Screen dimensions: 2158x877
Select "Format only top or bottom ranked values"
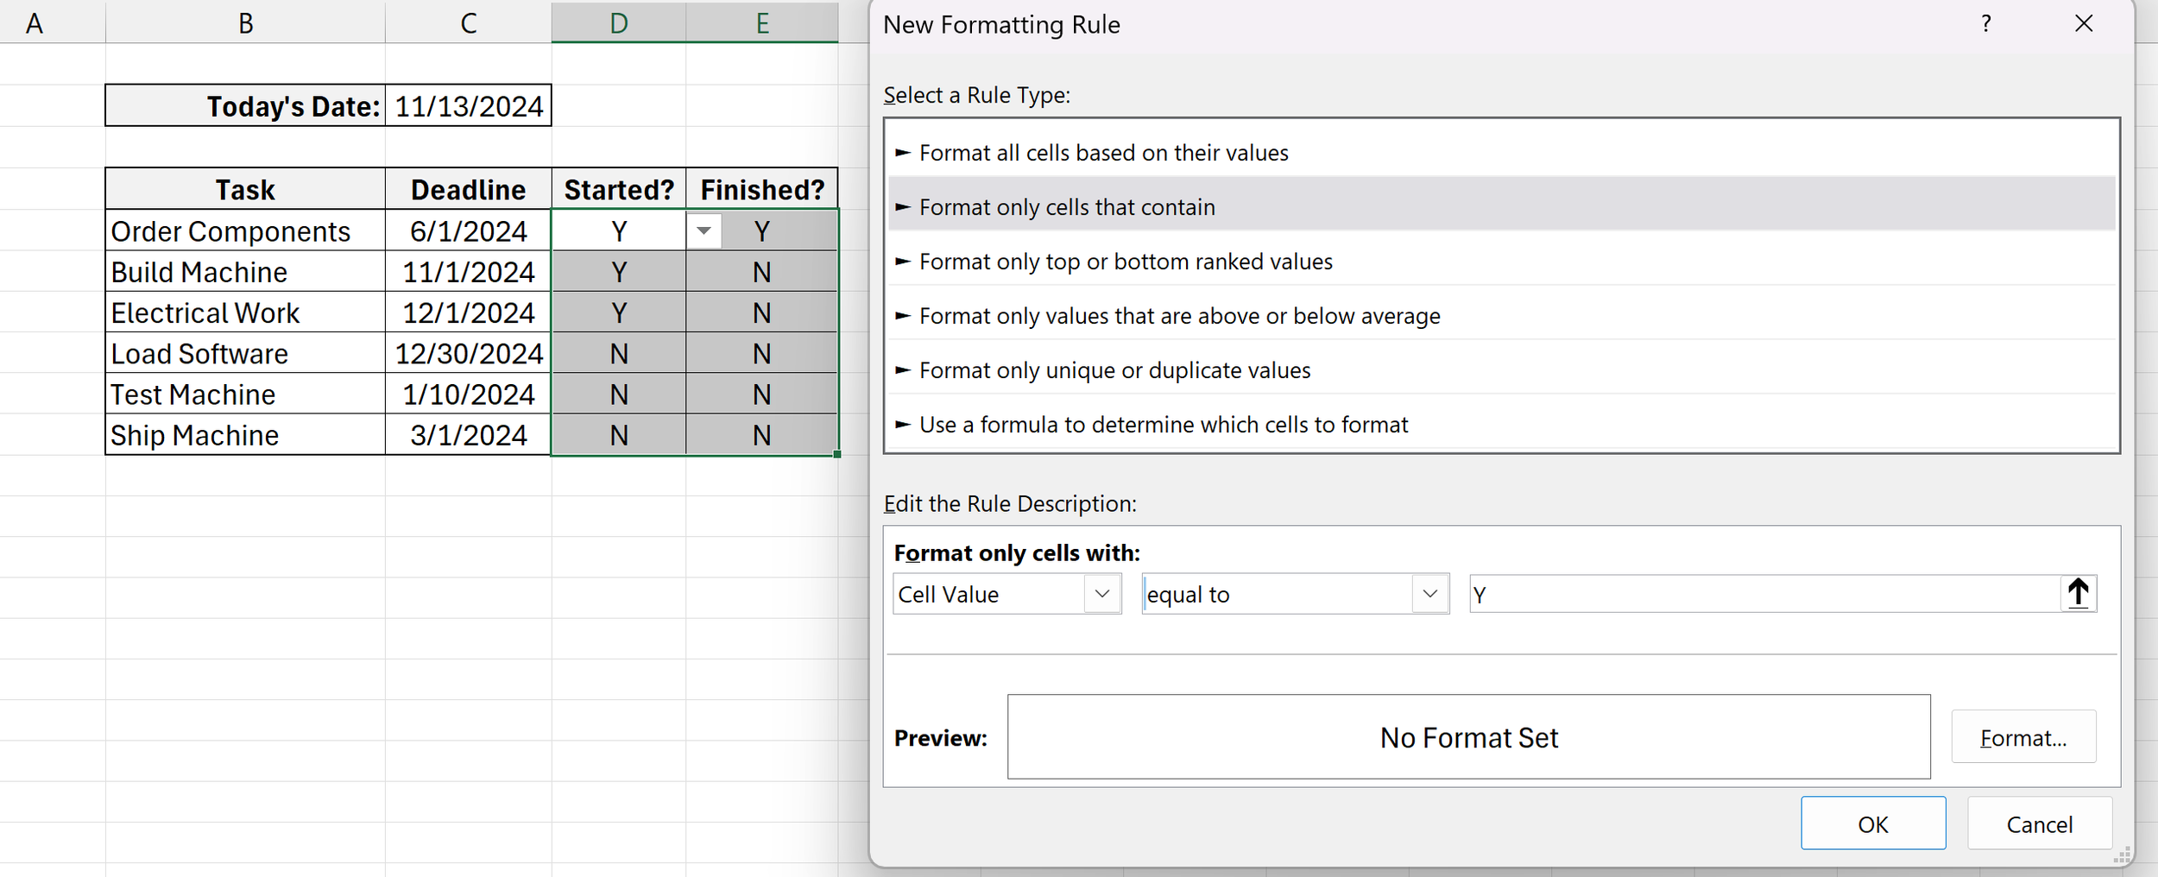1126,261
